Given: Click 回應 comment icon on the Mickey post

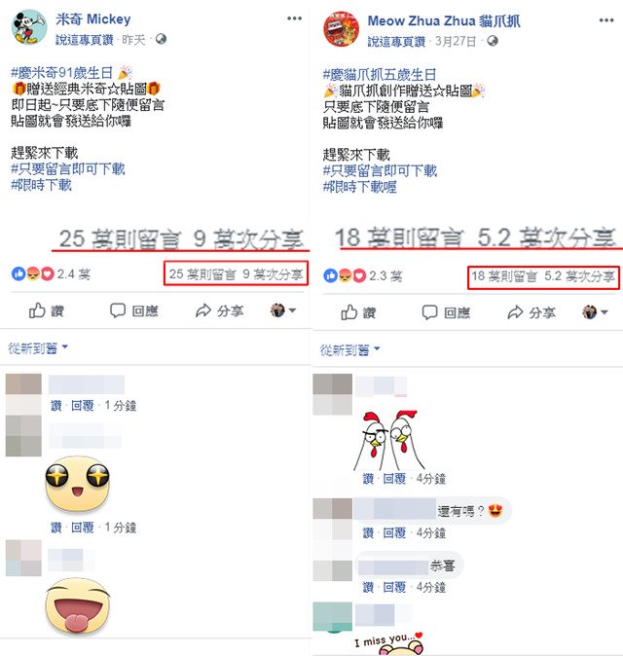Looking at the screenshot, I should click(x=134, y=310).
